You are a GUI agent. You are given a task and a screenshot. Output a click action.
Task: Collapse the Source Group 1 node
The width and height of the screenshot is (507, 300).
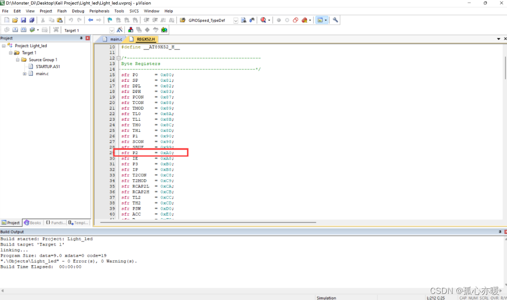[x=18, y=60]
